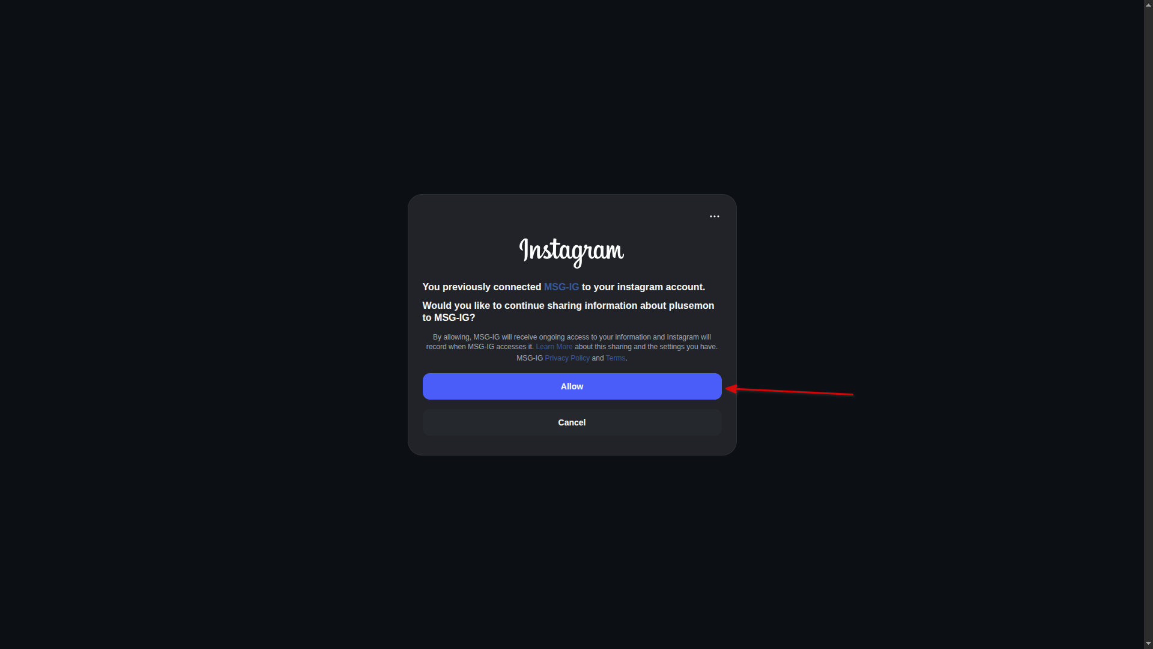Click the plusemon username in the question

691,306
